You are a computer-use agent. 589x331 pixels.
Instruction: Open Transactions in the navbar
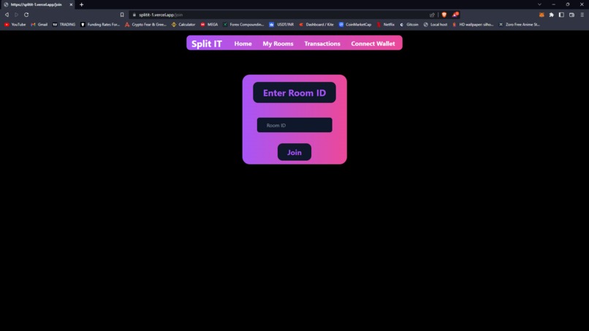(x=322, y=44)
